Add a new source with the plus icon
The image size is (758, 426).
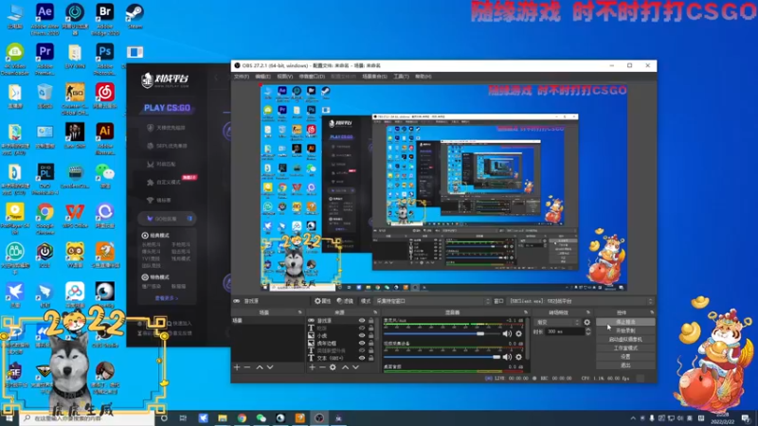coord(312,367)
